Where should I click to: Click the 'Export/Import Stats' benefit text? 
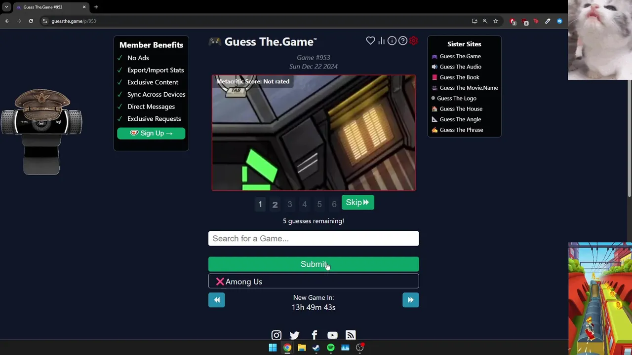[156, 70]
